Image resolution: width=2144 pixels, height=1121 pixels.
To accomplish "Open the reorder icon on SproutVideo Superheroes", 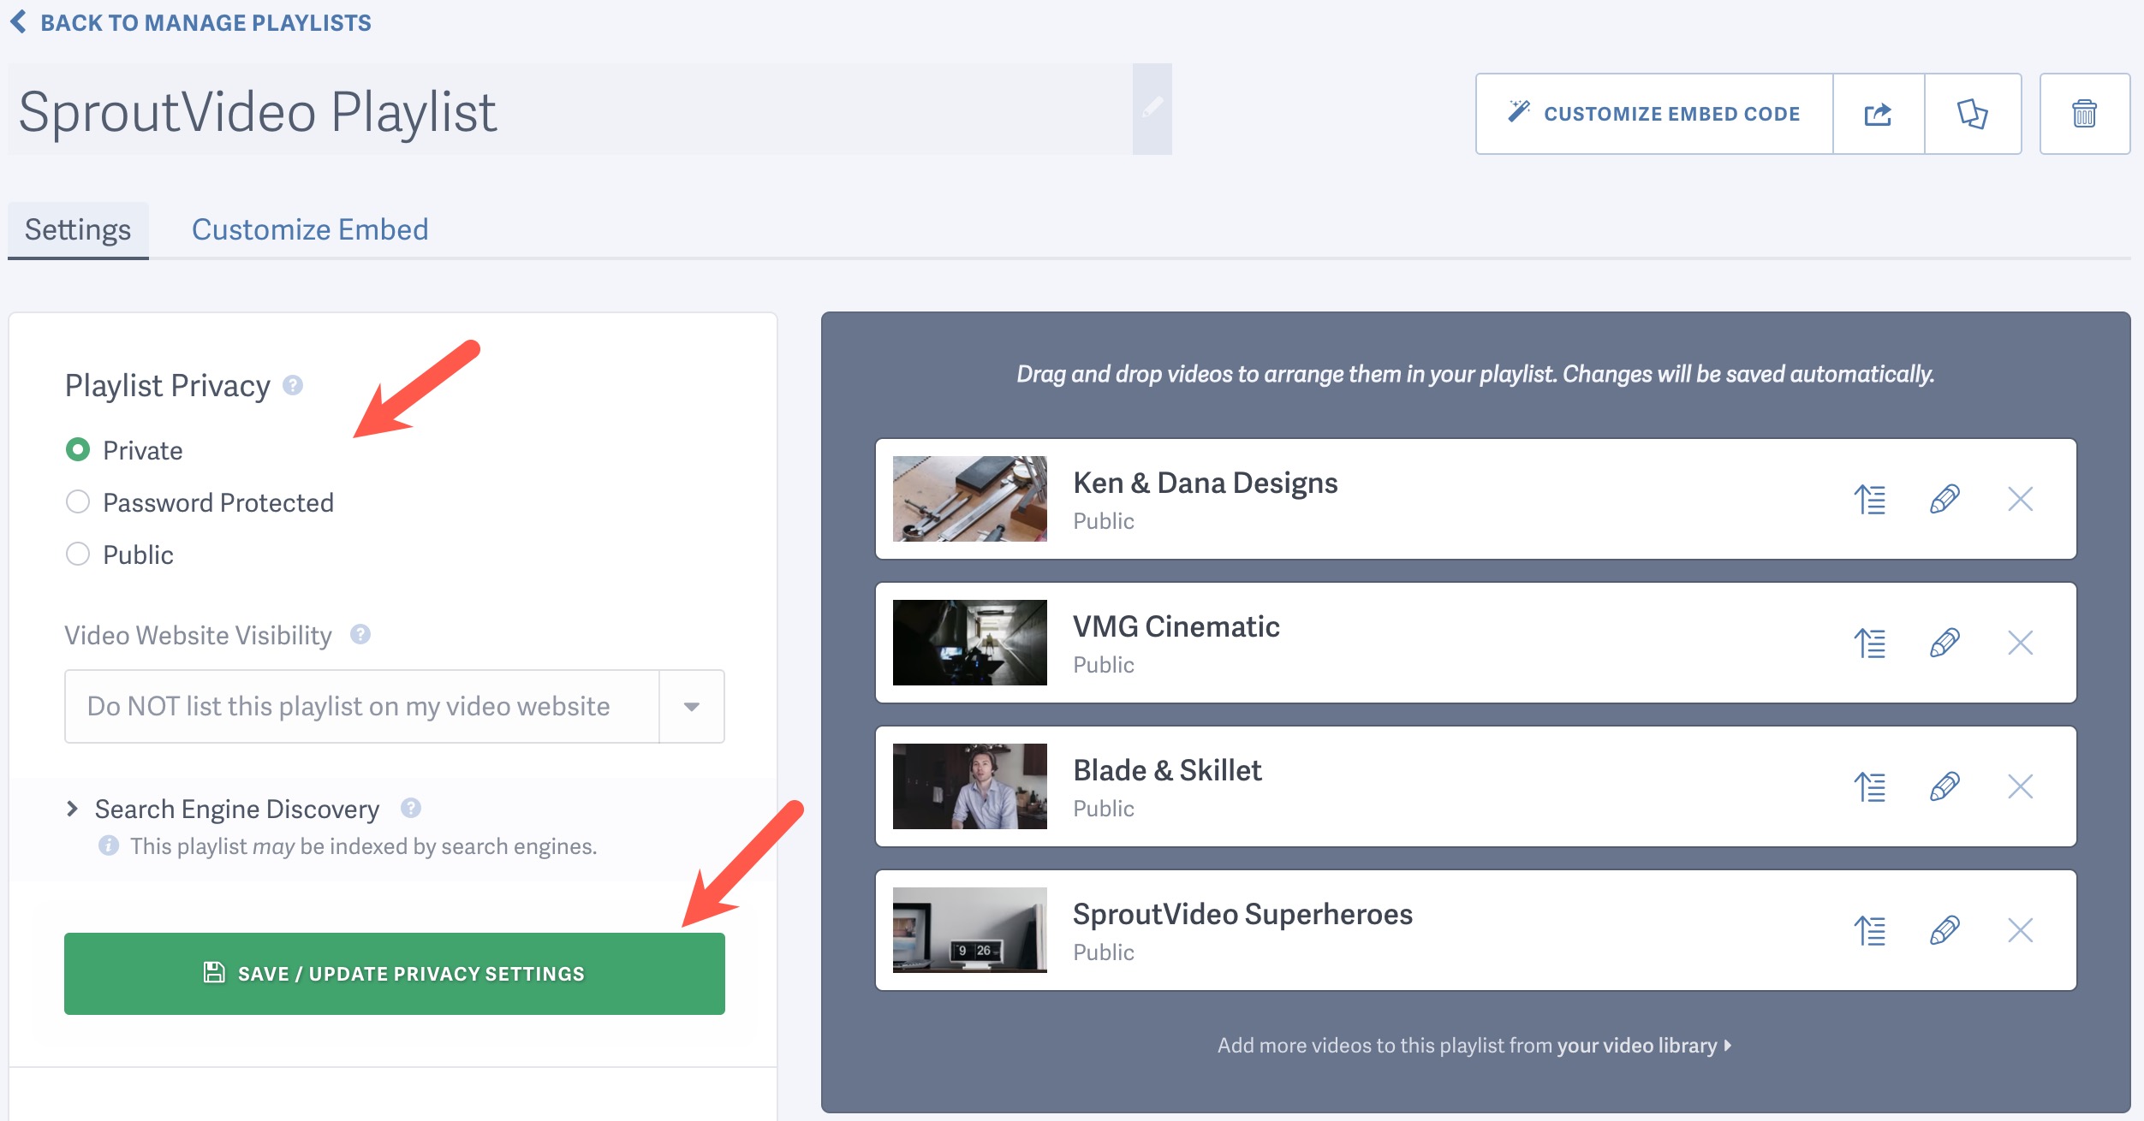I will [1870, 931].
